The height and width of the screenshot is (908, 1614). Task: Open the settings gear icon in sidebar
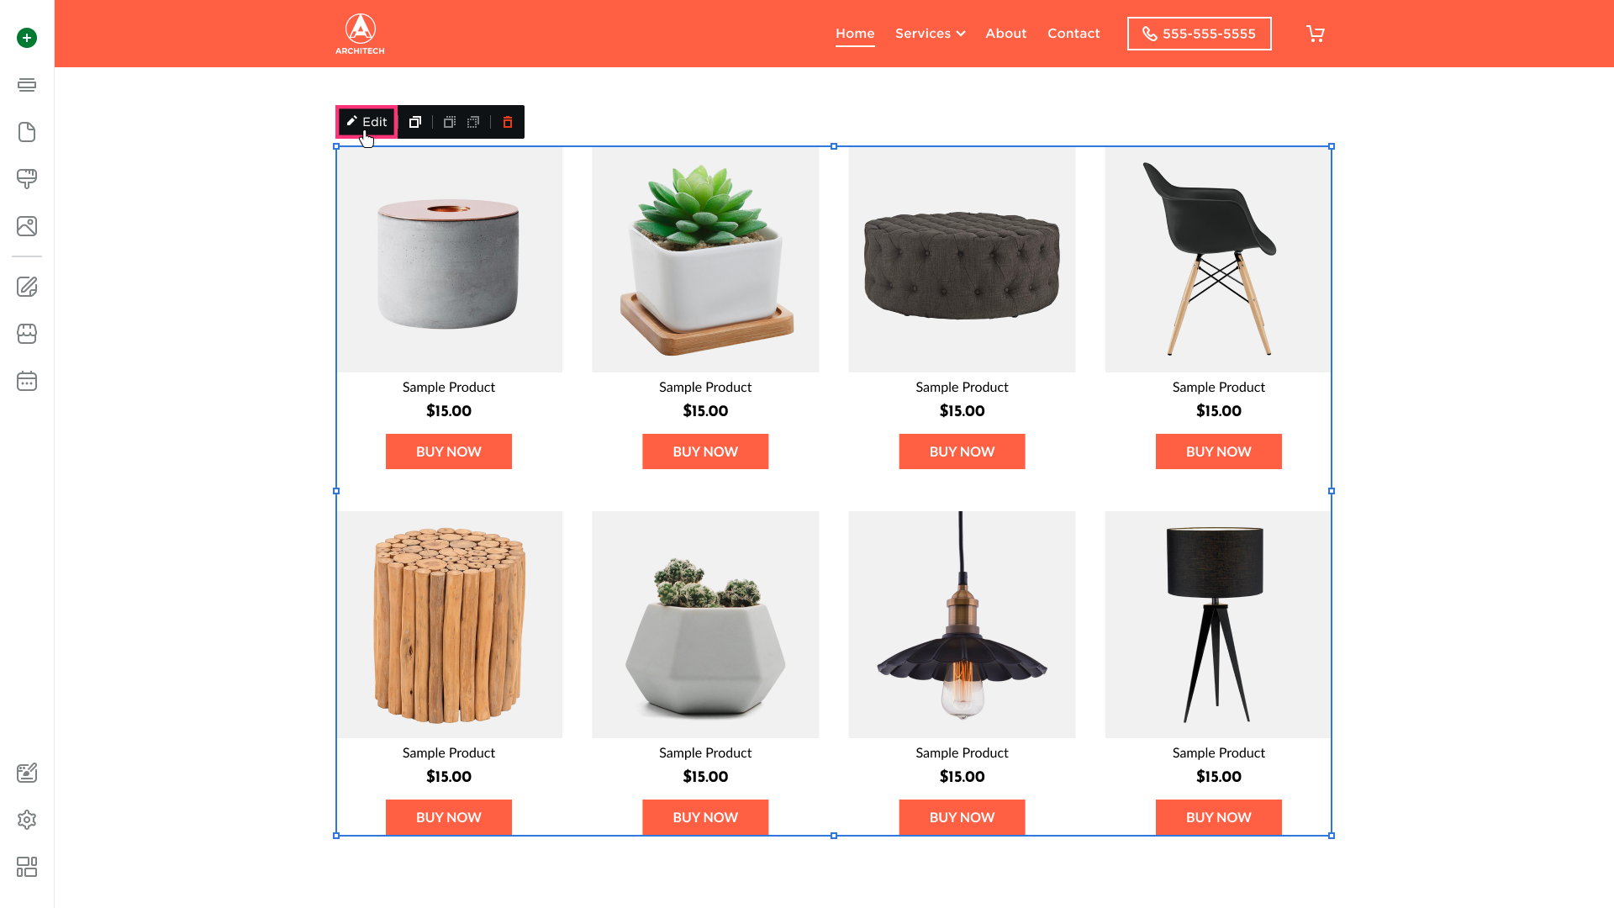pos(27,820)
